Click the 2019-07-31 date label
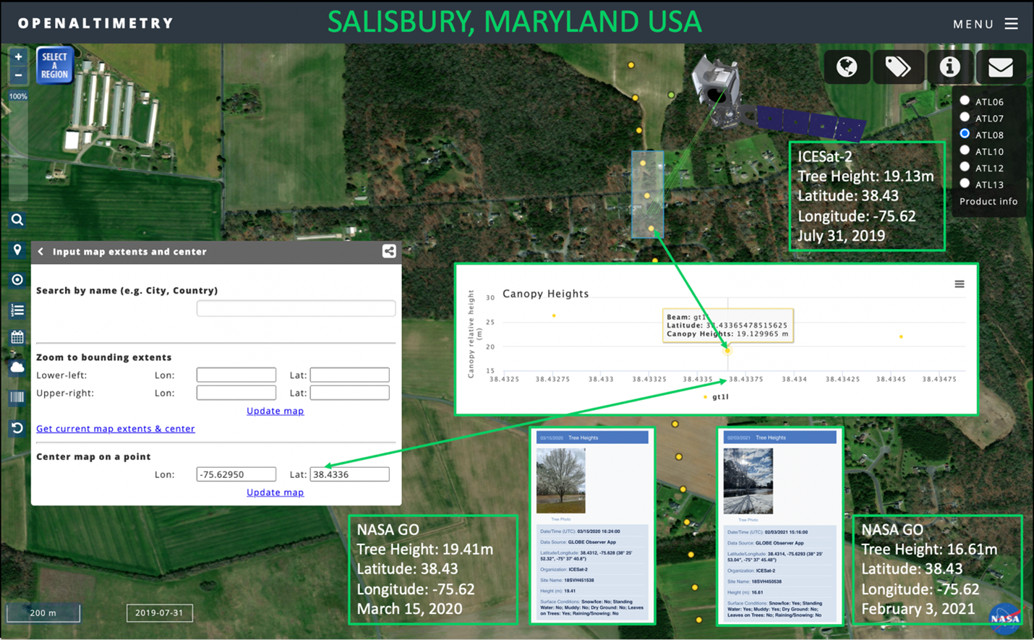1034x640 pixels. 159,613
